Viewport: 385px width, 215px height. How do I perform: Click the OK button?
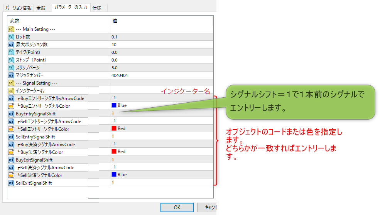pyautogui.click(x=177, y=207)
